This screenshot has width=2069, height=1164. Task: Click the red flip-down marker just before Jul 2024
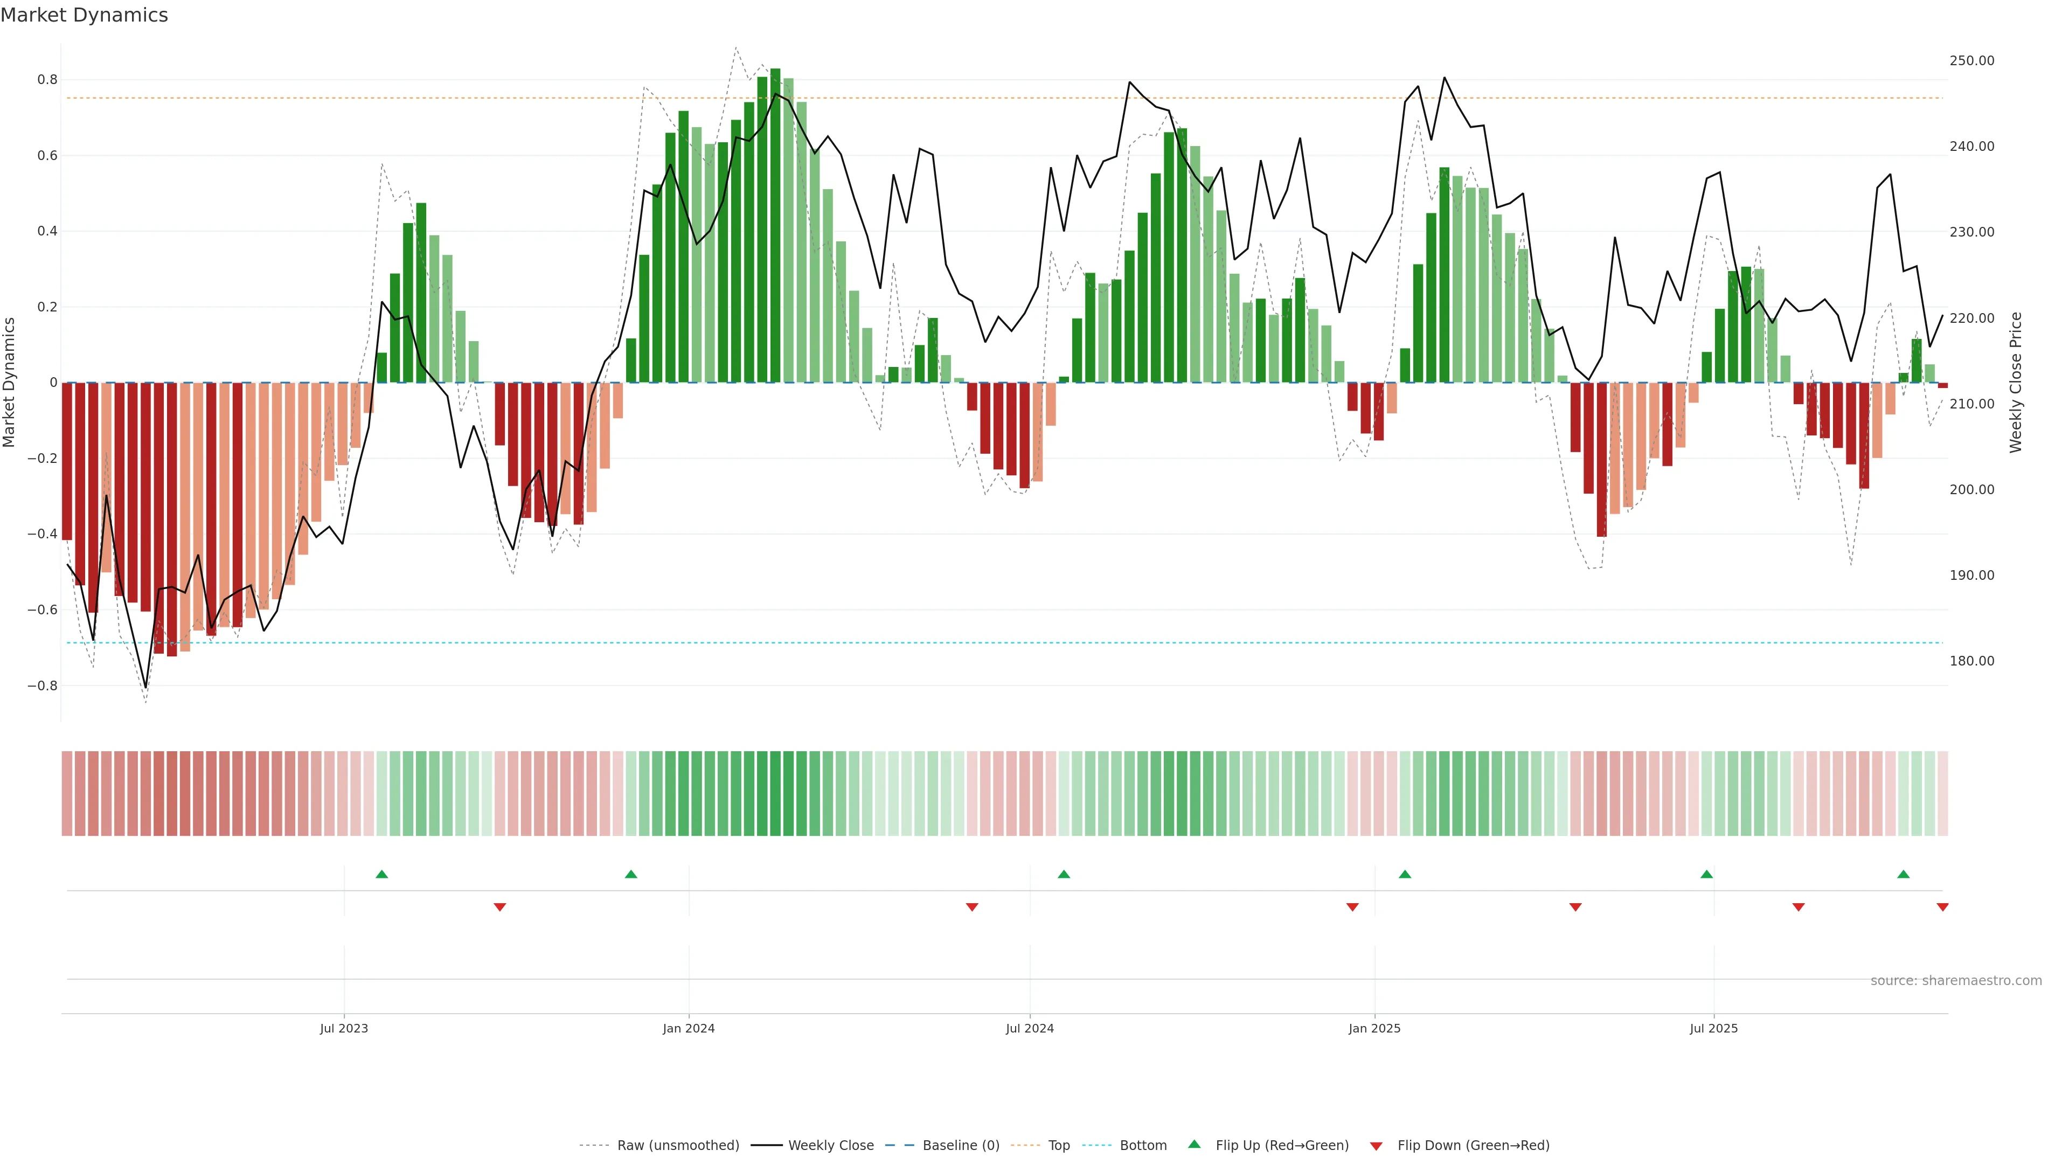972,907
